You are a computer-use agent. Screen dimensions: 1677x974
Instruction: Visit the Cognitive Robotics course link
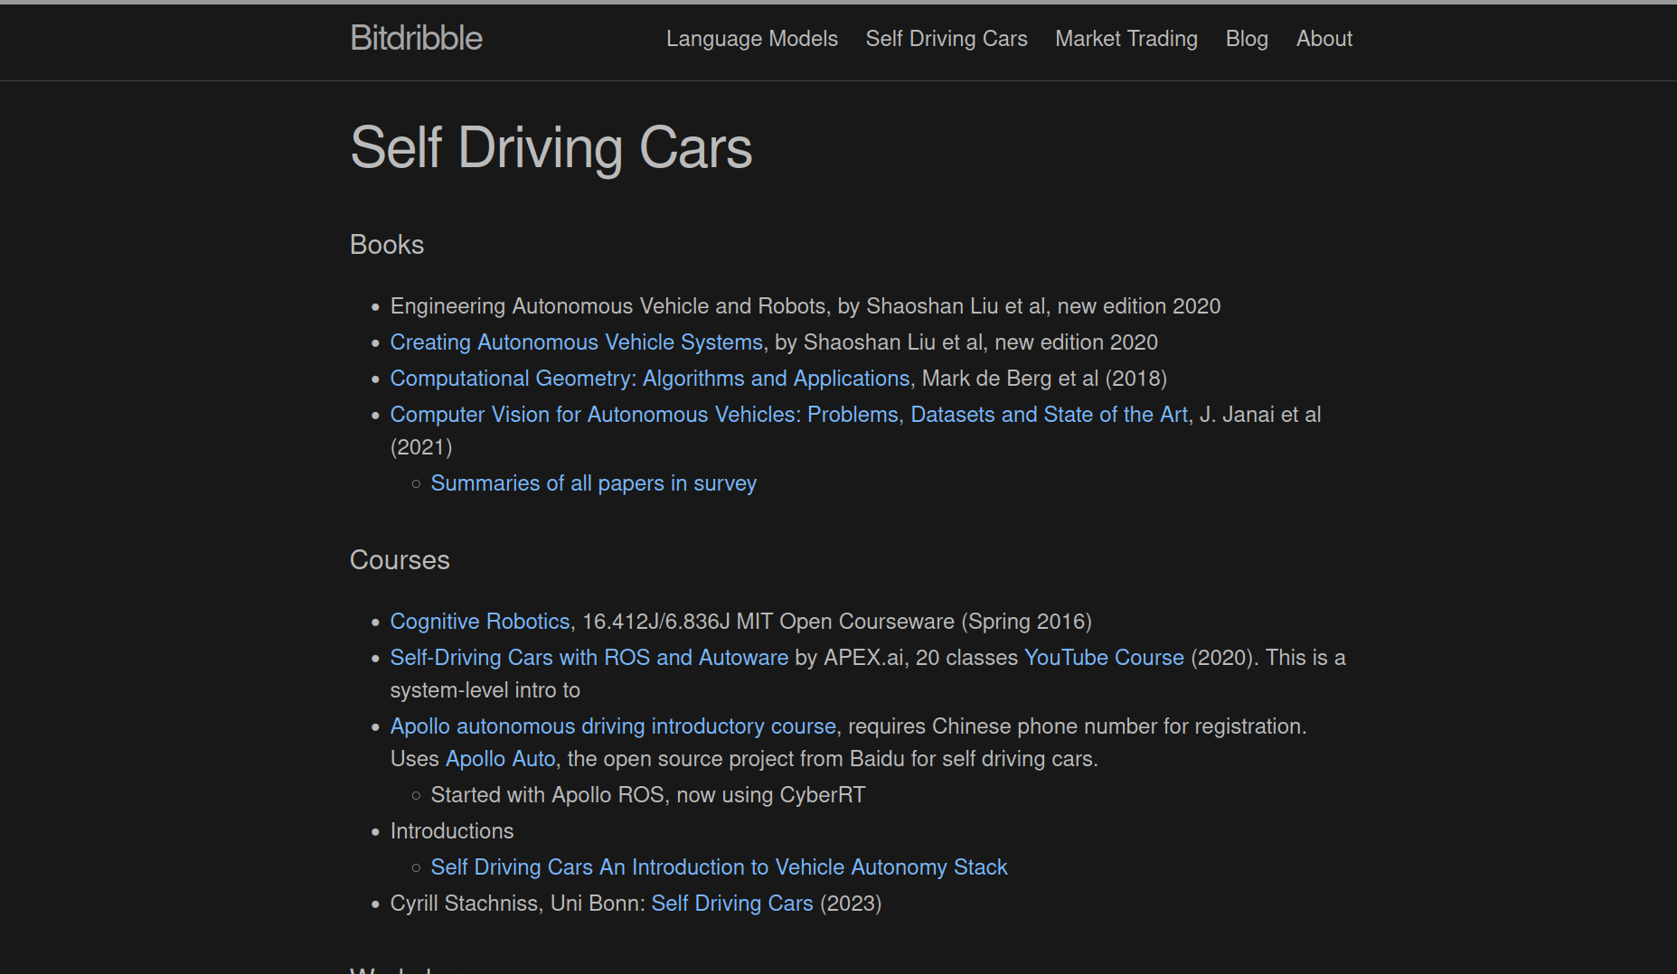point(479,622)
